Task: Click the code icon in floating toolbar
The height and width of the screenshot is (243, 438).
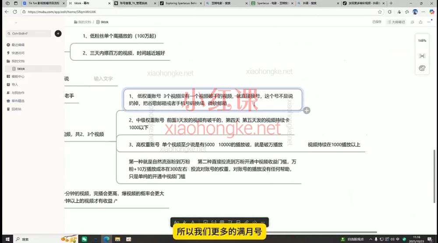Action: pyautogui.click(x=254, y=222)
